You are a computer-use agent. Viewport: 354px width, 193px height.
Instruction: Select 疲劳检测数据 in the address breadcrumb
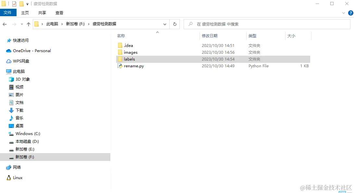click(x=104, y=24)
